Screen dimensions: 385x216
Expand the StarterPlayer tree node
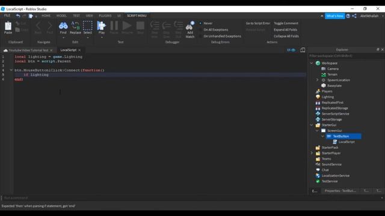coord(312,153)
